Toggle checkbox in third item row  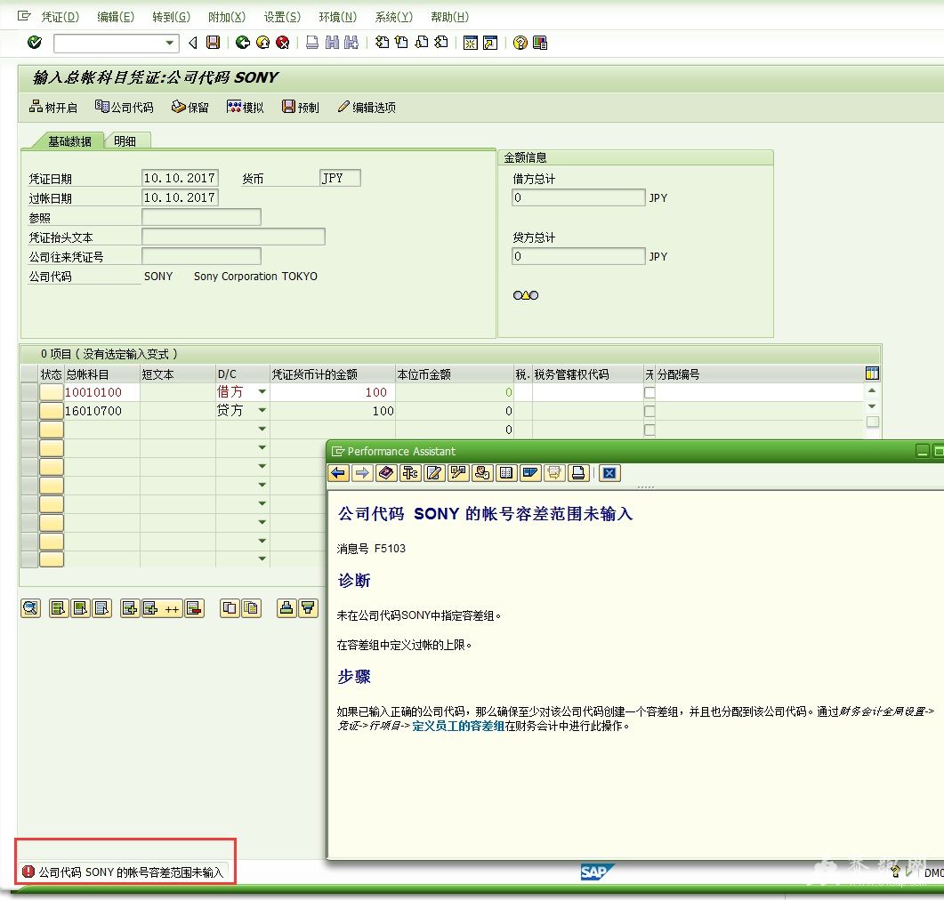pyautogui.click(x=650, y=430)
